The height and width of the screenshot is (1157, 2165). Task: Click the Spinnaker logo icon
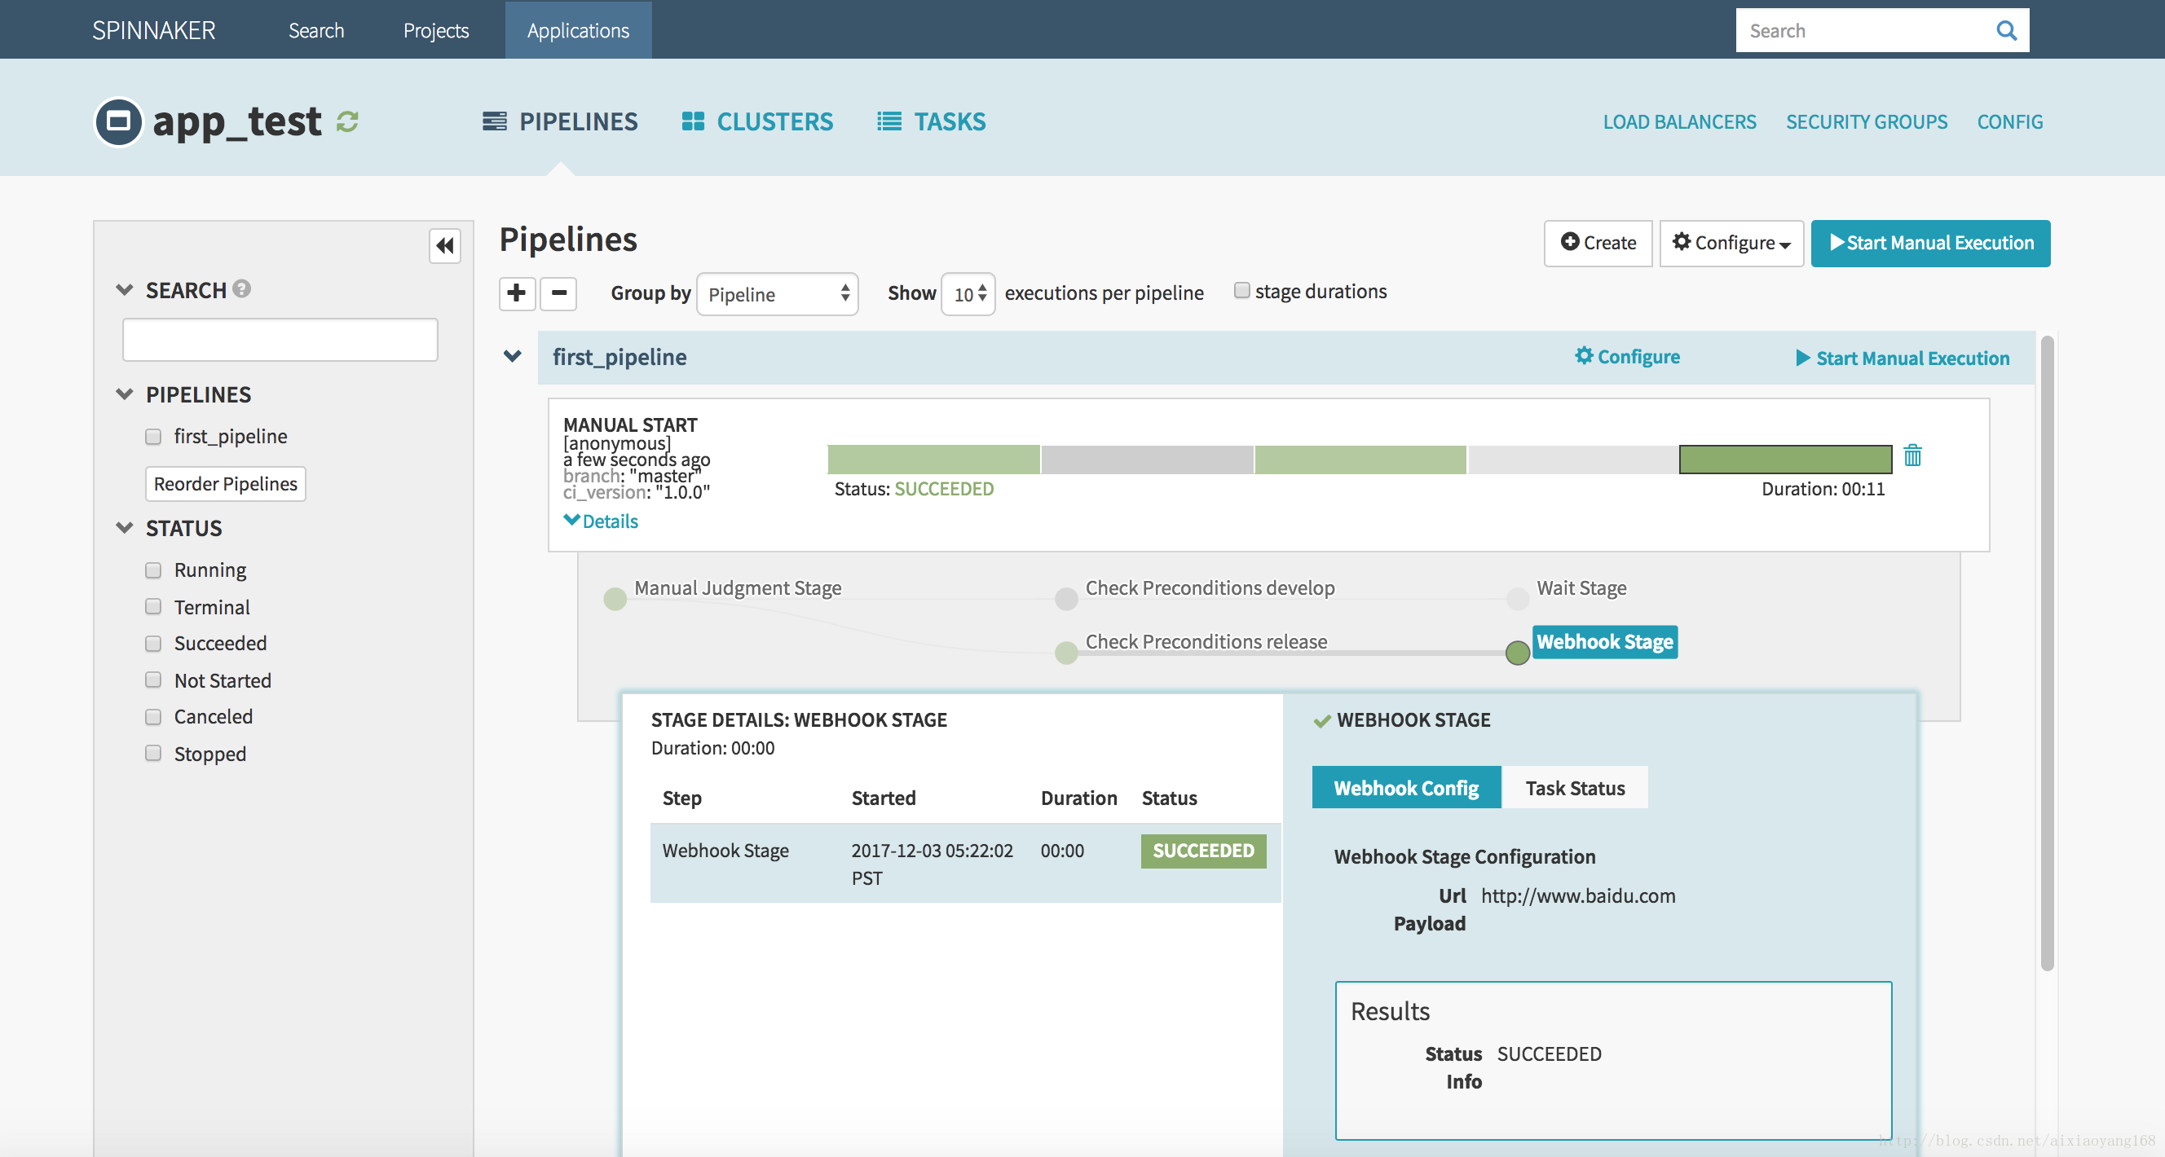(155, 29)
